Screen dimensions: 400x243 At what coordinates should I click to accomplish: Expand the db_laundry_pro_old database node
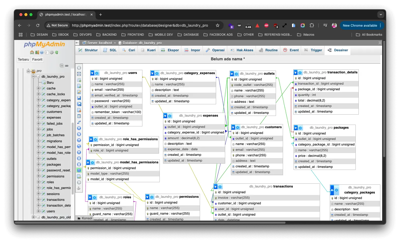[x=33, y=217]
